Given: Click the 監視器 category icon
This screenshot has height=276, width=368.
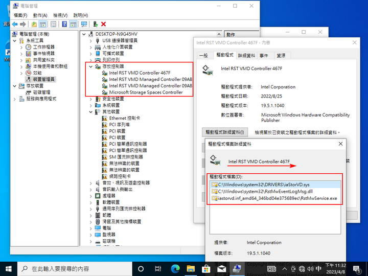Looking at the screenshot, I should pyautogui.click(x=98, y=235).
